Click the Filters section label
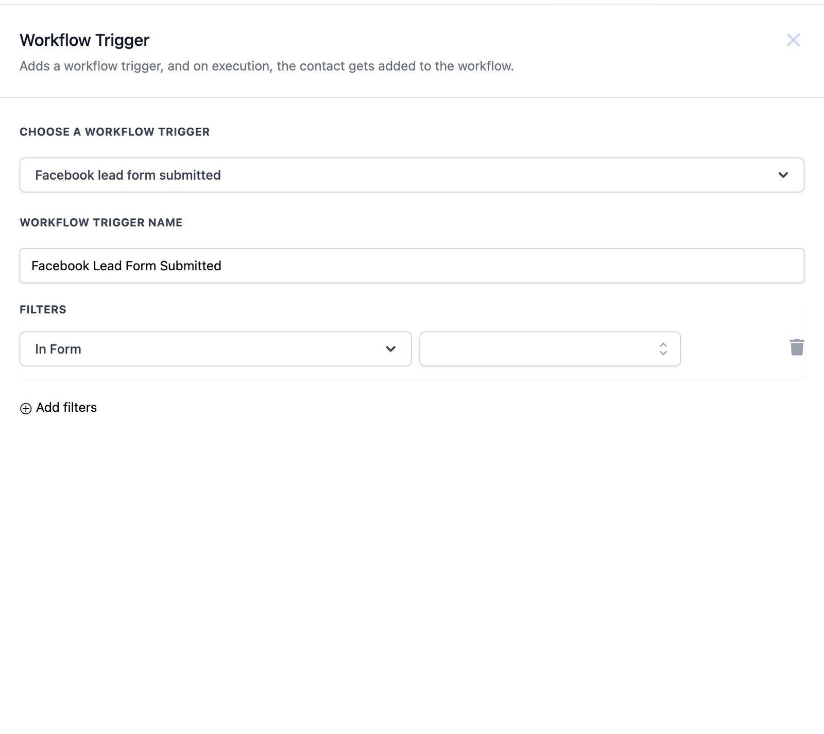 click(43, 309)
